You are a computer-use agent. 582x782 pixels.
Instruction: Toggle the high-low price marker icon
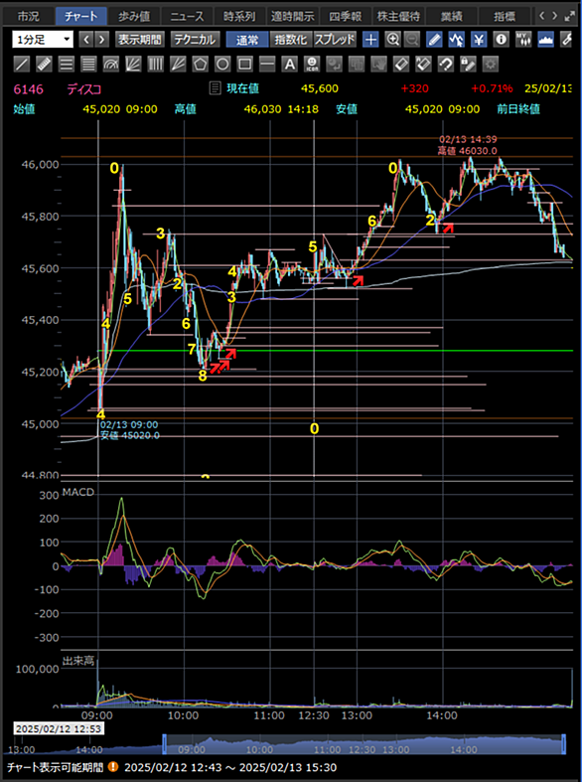(x=457, y=40)
